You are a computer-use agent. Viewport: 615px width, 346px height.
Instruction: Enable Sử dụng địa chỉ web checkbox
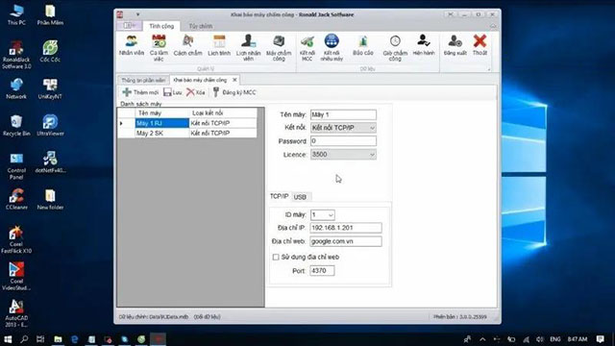point(276,257)
